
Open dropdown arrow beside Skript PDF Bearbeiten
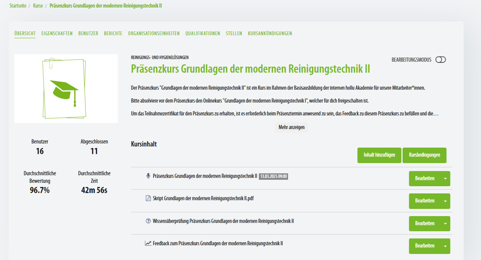click(x=445, y=201)
